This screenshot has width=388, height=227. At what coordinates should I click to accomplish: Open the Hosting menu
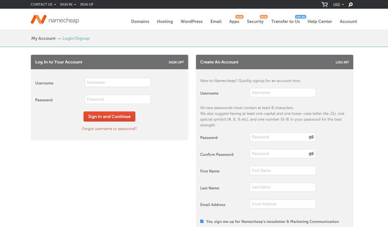tap(165, 22)
